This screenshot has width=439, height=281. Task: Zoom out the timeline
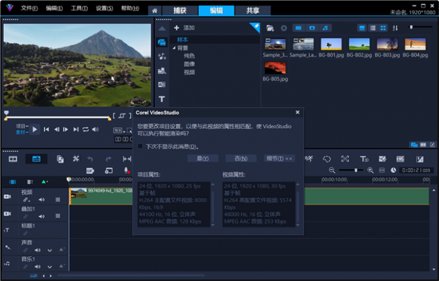click(332, 170)
